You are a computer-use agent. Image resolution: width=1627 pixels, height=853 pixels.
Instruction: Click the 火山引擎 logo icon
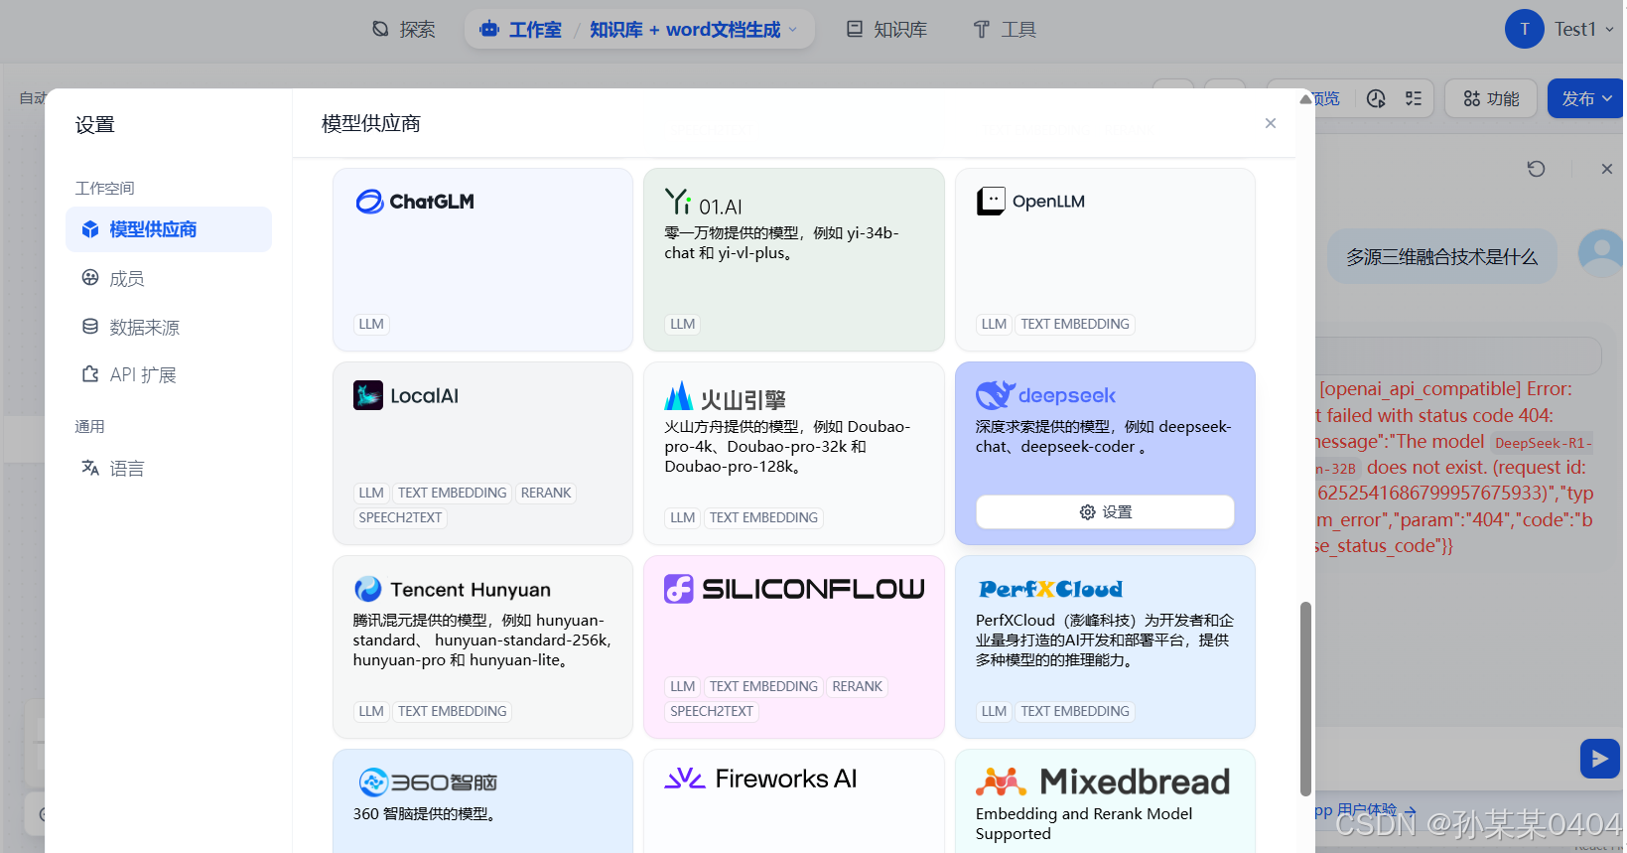coord(678,395)
